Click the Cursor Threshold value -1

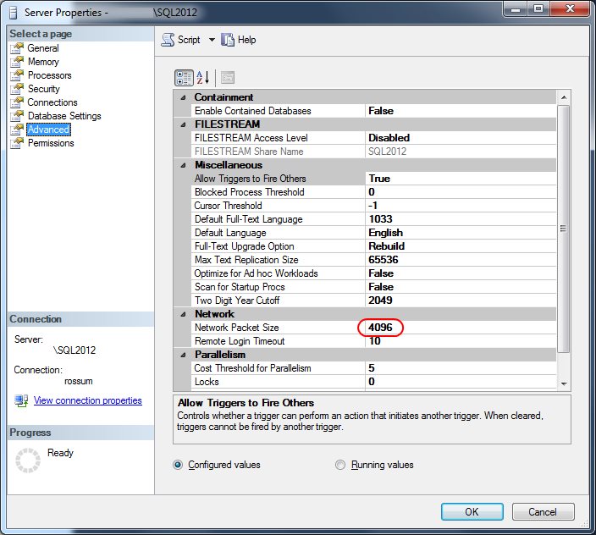coord(372,206)
